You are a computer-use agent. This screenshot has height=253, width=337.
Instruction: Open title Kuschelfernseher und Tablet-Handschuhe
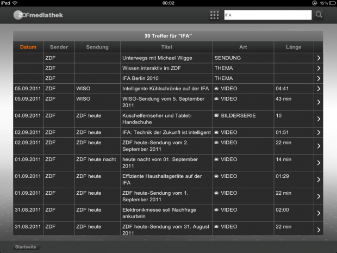[x=157, y=119]
